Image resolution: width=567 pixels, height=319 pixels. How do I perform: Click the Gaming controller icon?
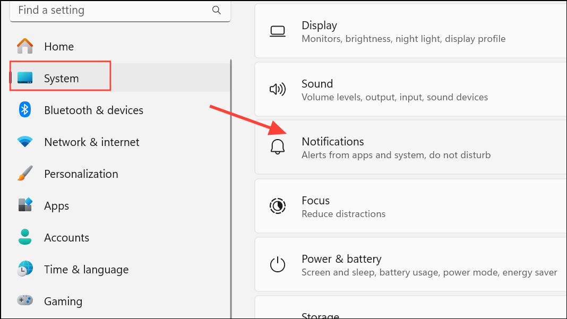25,300
